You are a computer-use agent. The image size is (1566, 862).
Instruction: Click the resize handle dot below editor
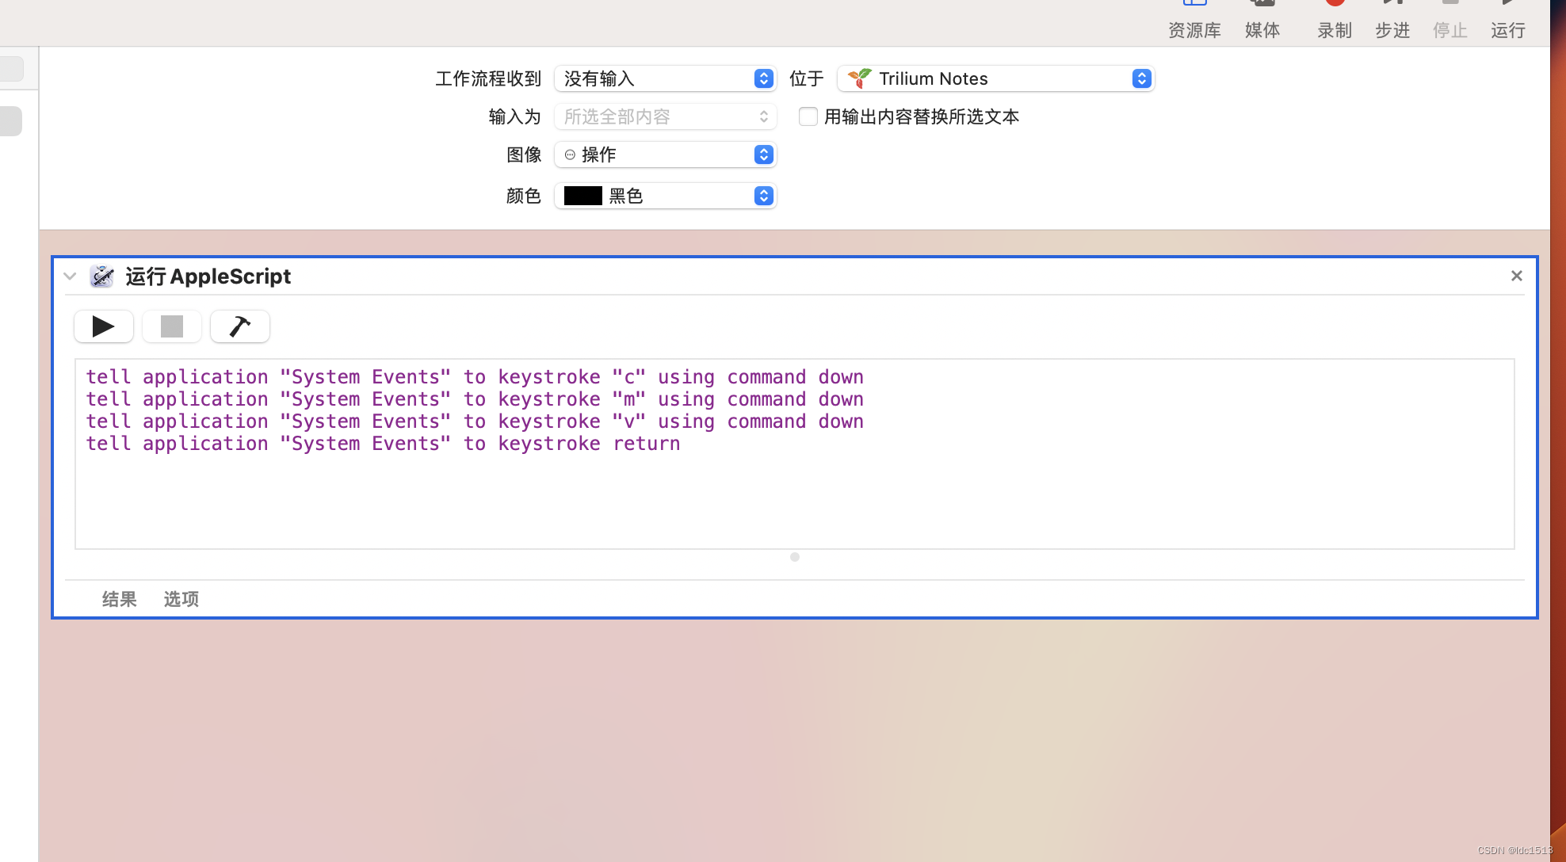795,557
